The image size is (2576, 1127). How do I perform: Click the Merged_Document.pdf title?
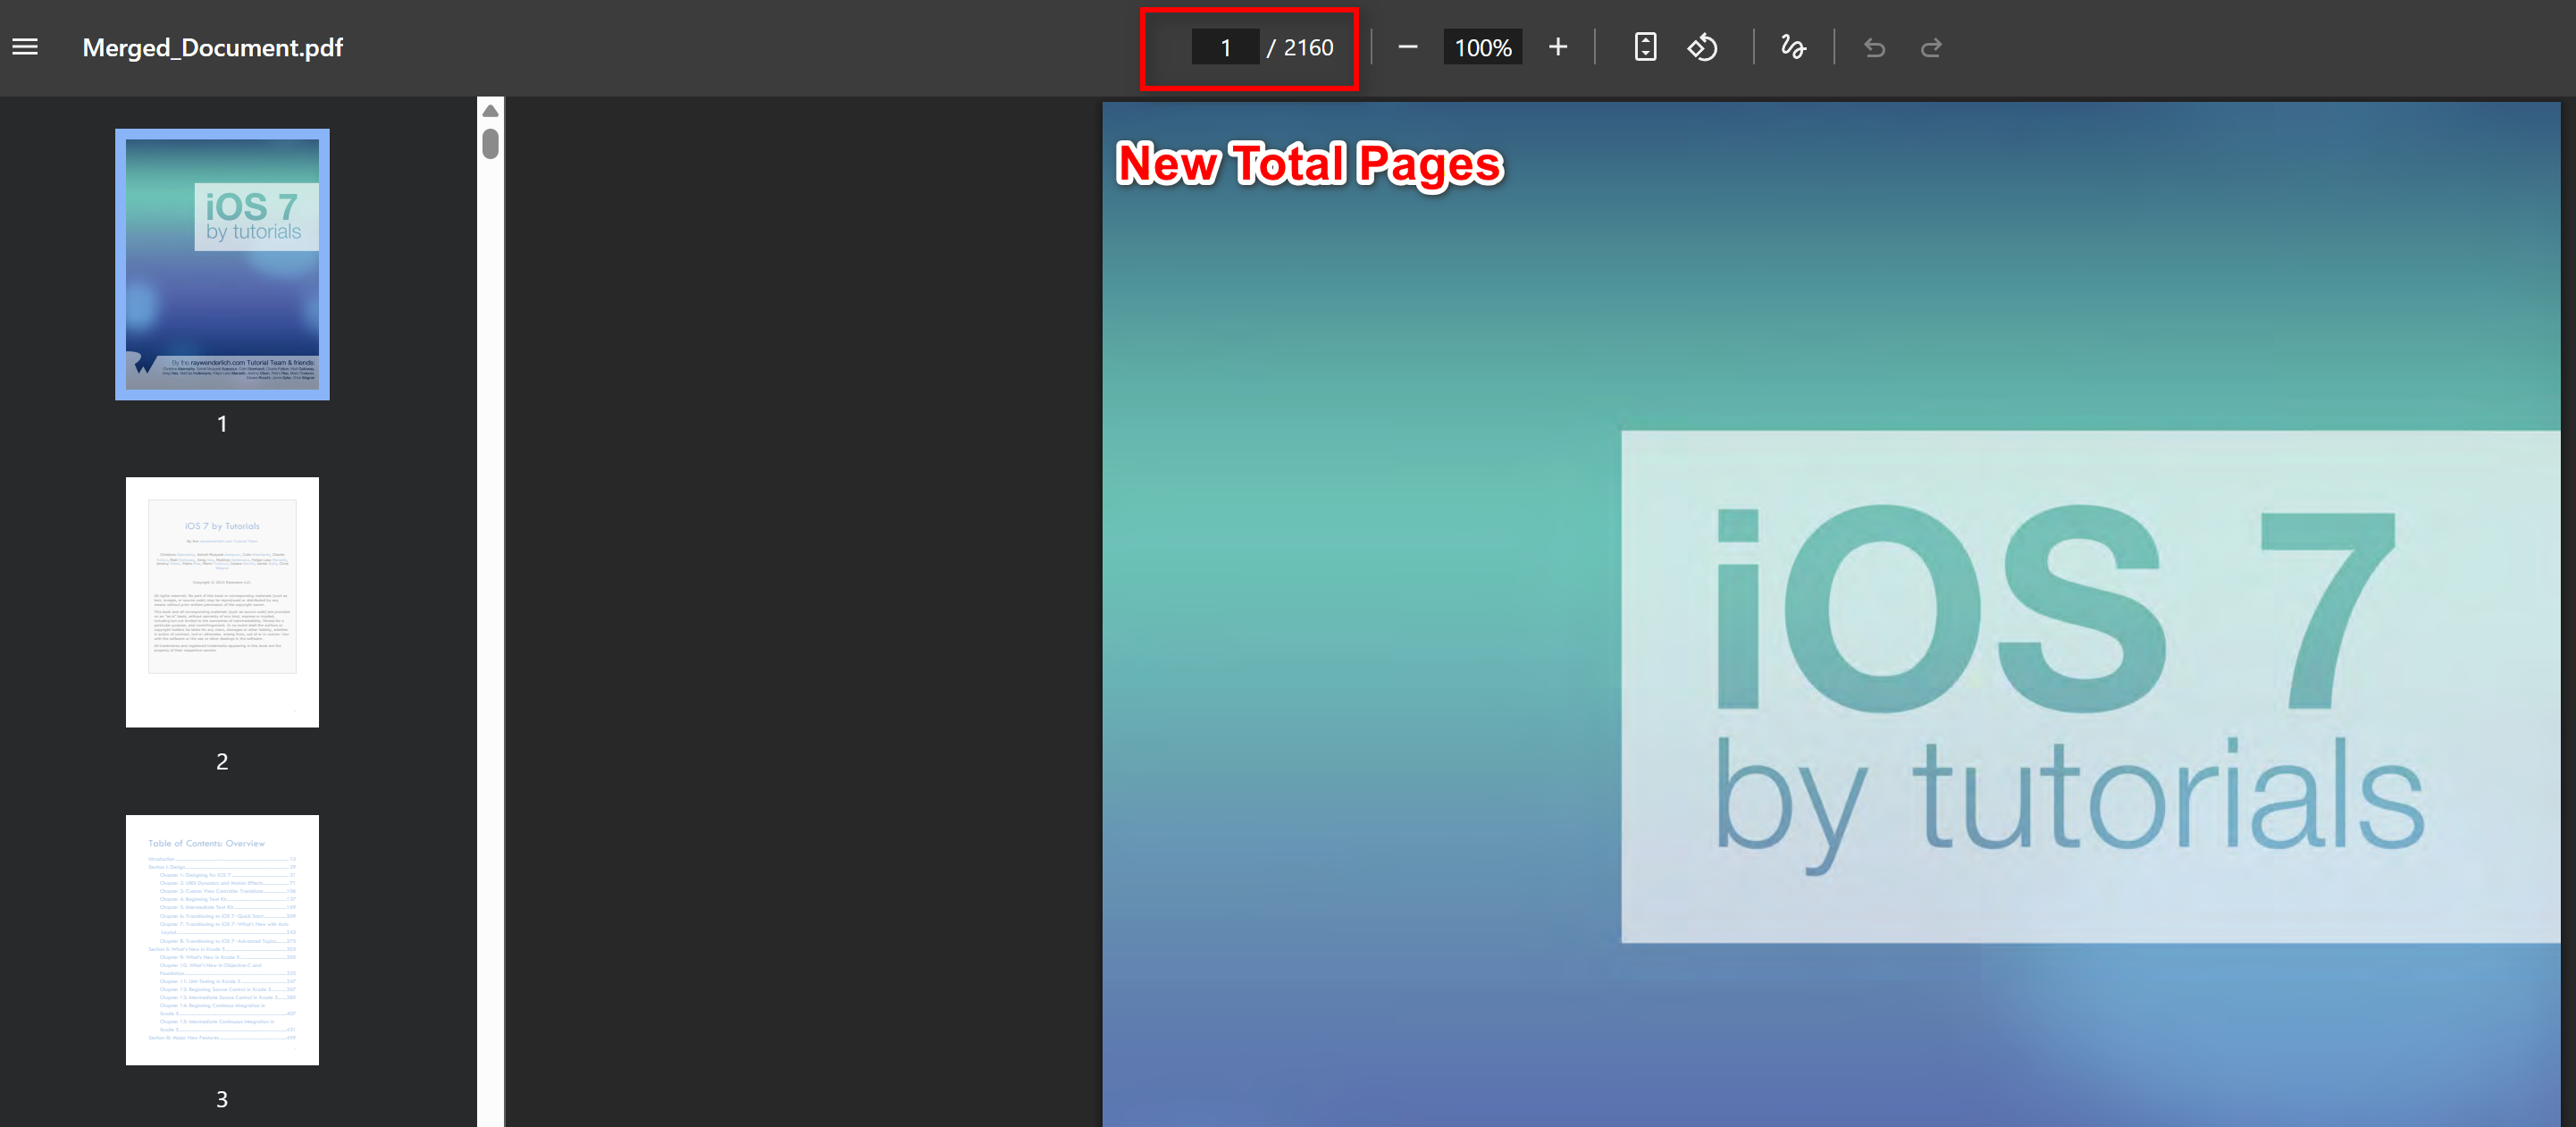(x=213, y=47)
